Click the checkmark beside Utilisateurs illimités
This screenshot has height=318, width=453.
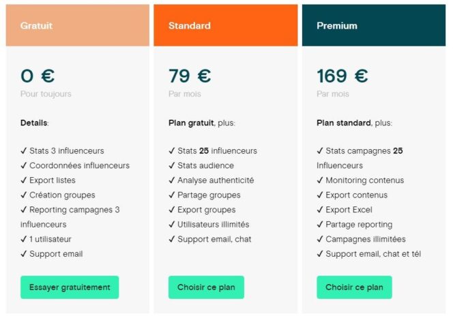172,225
